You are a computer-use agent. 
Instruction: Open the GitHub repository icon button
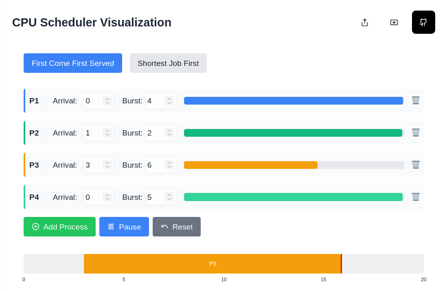pyautogui.click(x=423, y=22)
